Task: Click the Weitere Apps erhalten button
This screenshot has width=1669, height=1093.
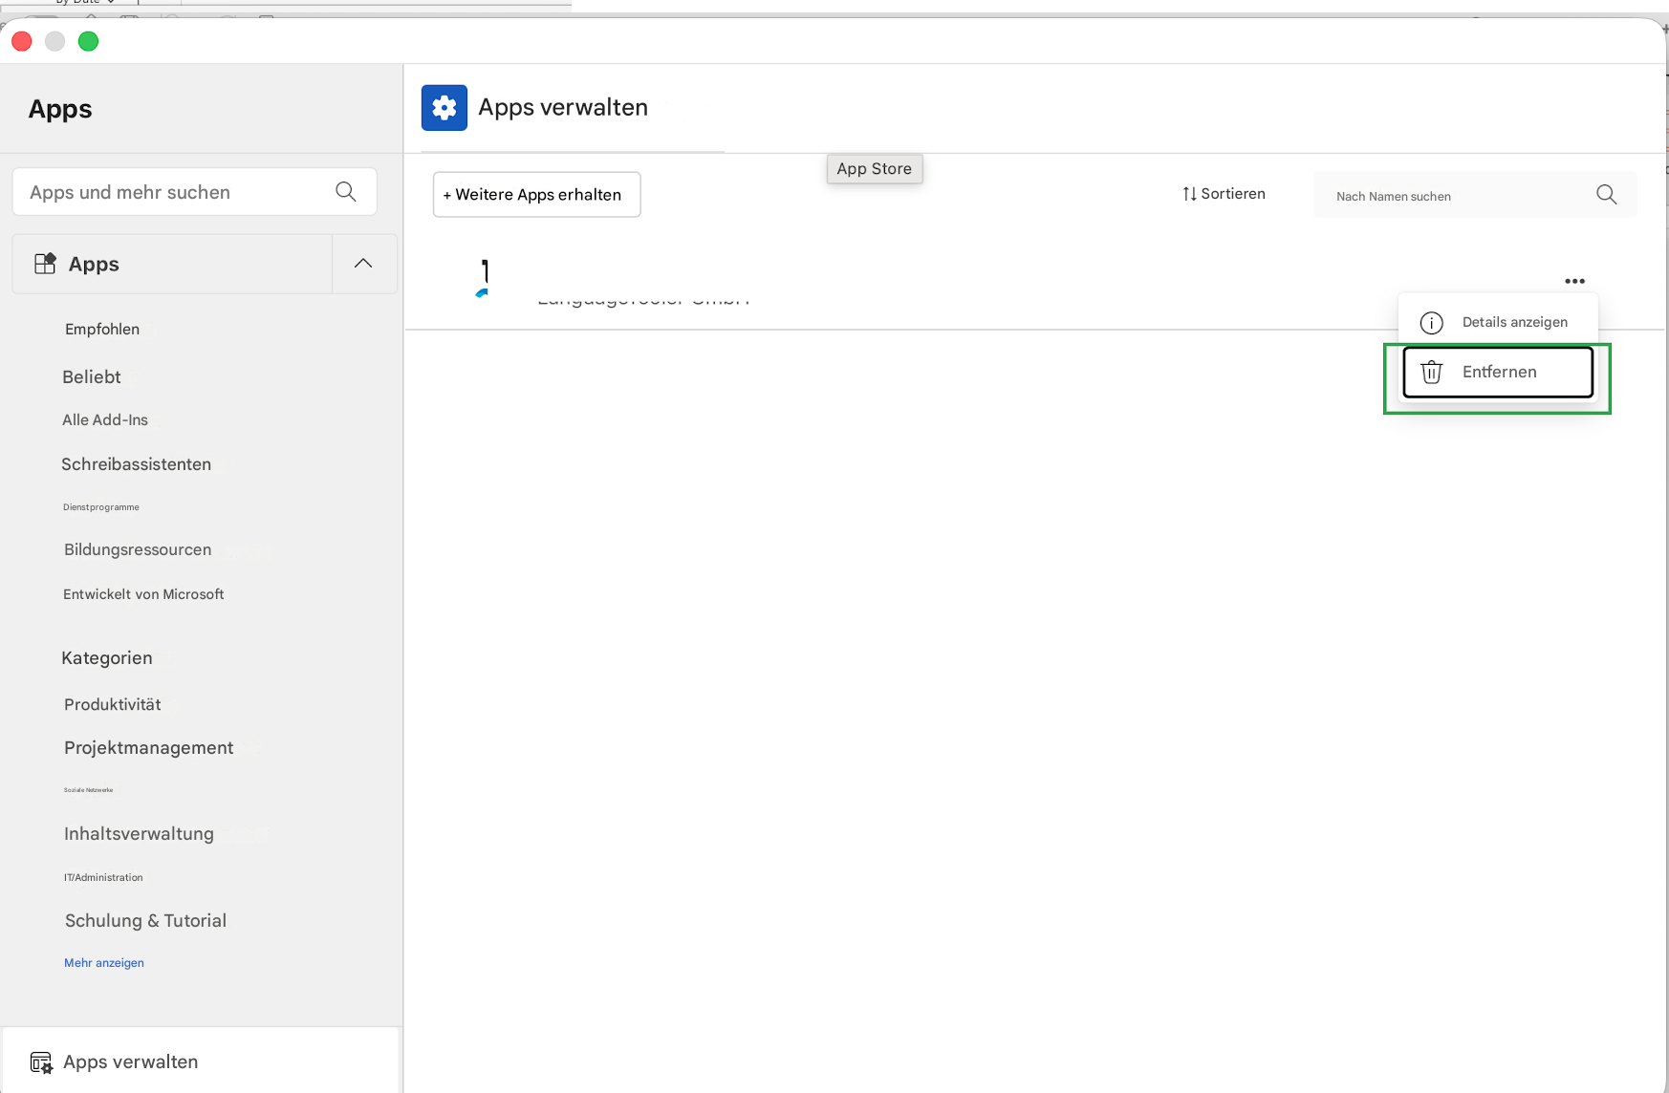Action: point(536,195)
